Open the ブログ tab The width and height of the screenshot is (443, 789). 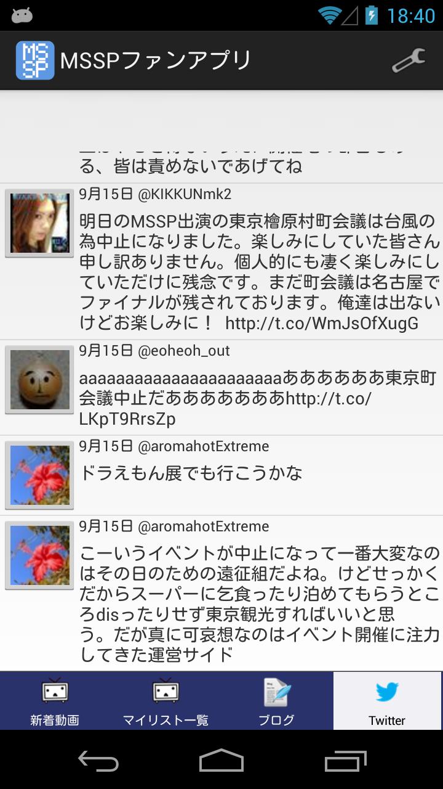pyautogui.click(x=276, y=701)
